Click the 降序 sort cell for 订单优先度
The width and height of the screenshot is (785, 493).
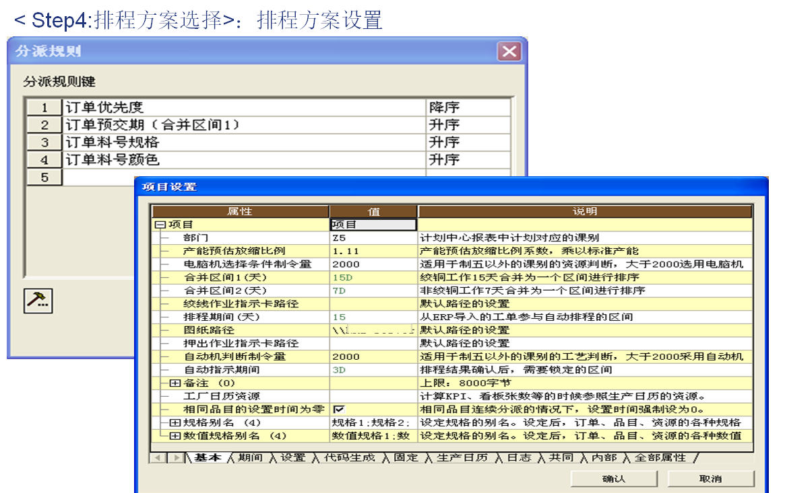468,108
